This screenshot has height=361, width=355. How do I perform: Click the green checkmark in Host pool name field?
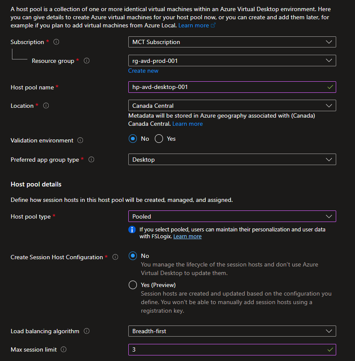330,87
